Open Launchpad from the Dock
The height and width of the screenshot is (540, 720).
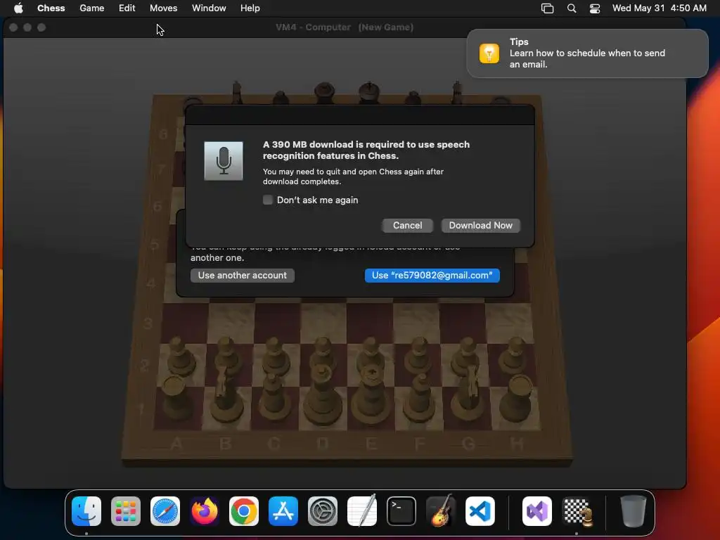pos(126,511)
